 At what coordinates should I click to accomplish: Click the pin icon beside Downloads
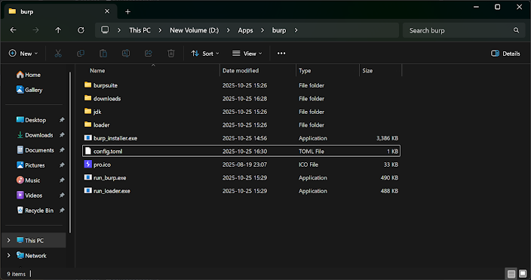click(62, 135)
